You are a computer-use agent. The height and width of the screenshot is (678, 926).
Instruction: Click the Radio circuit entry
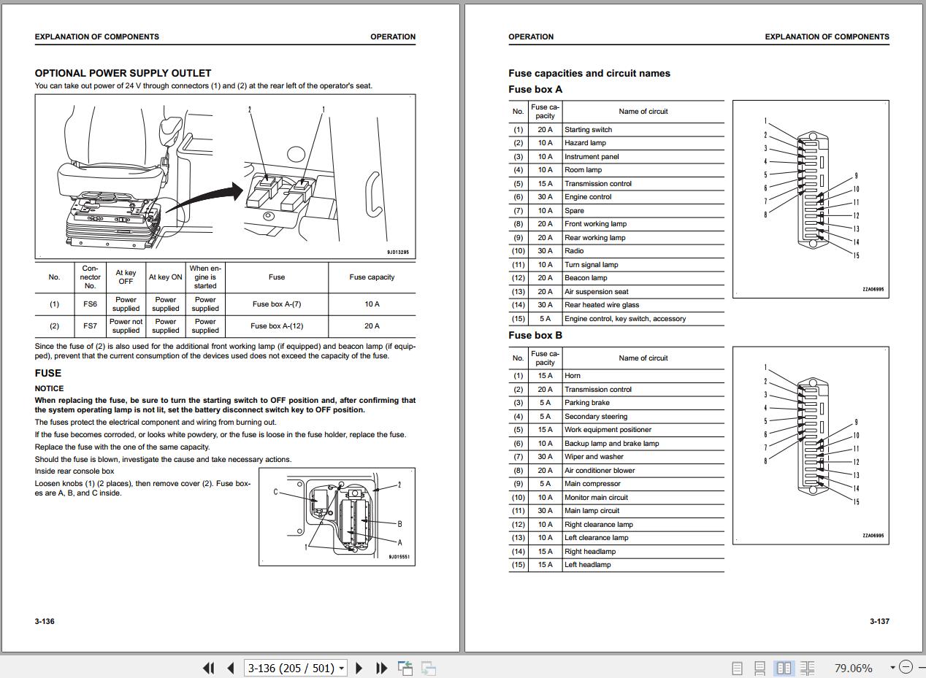click(x=574, y=251)
